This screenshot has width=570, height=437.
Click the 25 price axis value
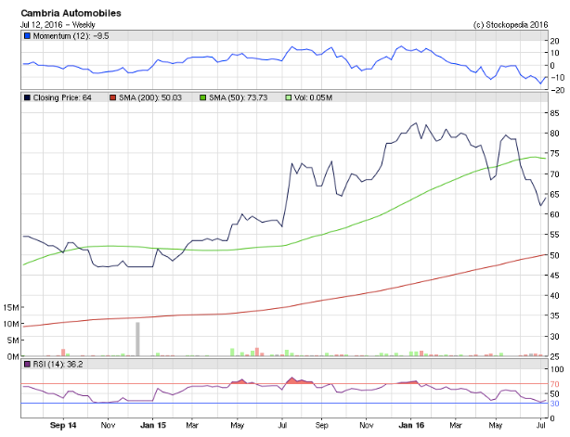pyautogui.click(x=554, y=356)
